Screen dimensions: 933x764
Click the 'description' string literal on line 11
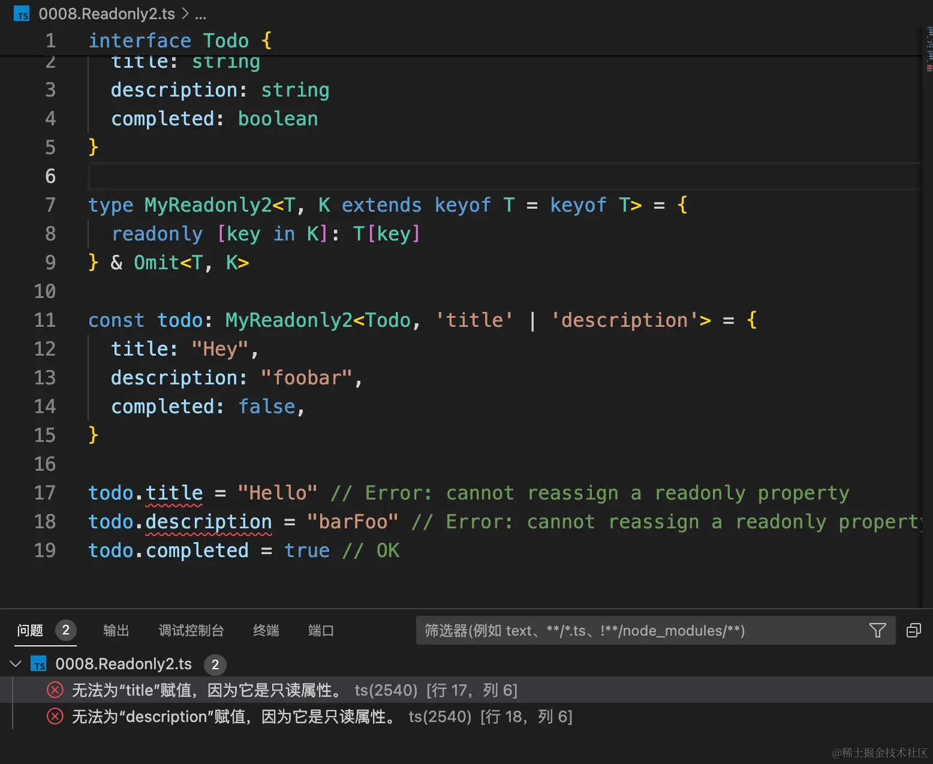[x=624, y=320]
